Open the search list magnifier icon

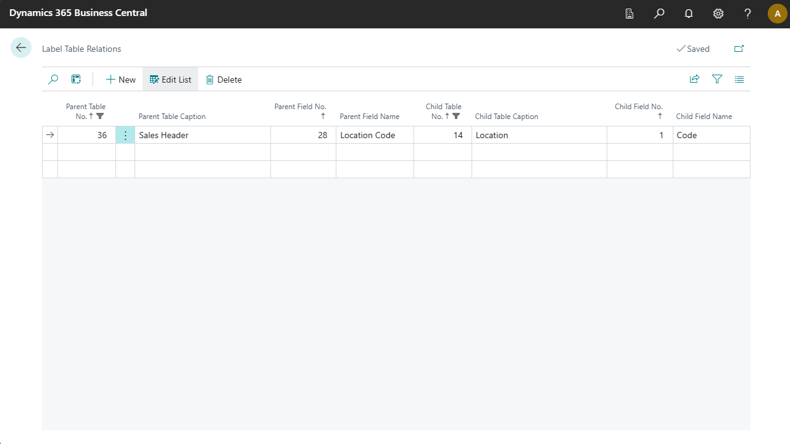54,80
